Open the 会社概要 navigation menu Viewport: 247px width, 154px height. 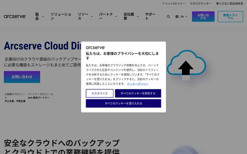click(129, 16)
